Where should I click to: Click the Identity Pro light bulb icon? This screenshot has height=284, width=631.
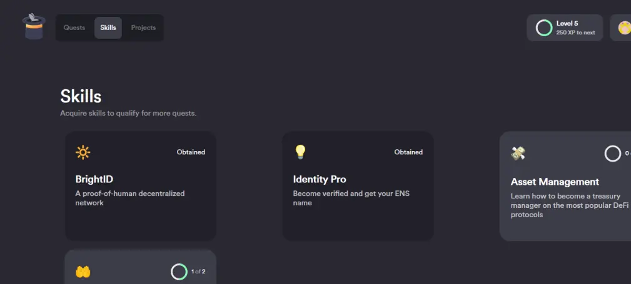[301, 152]
